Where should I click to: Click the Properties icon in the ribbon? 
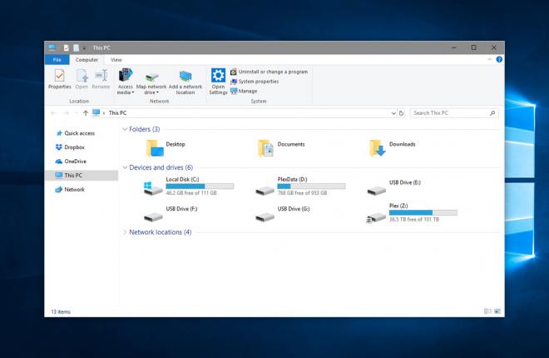pos(59,77)
